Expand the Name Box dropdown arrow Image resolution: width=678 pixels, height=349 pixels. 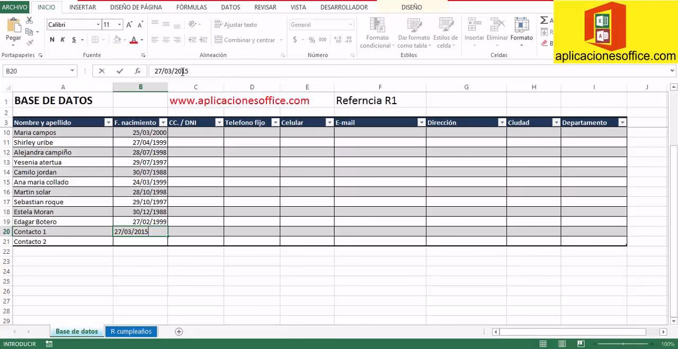(x=73, y=71)
